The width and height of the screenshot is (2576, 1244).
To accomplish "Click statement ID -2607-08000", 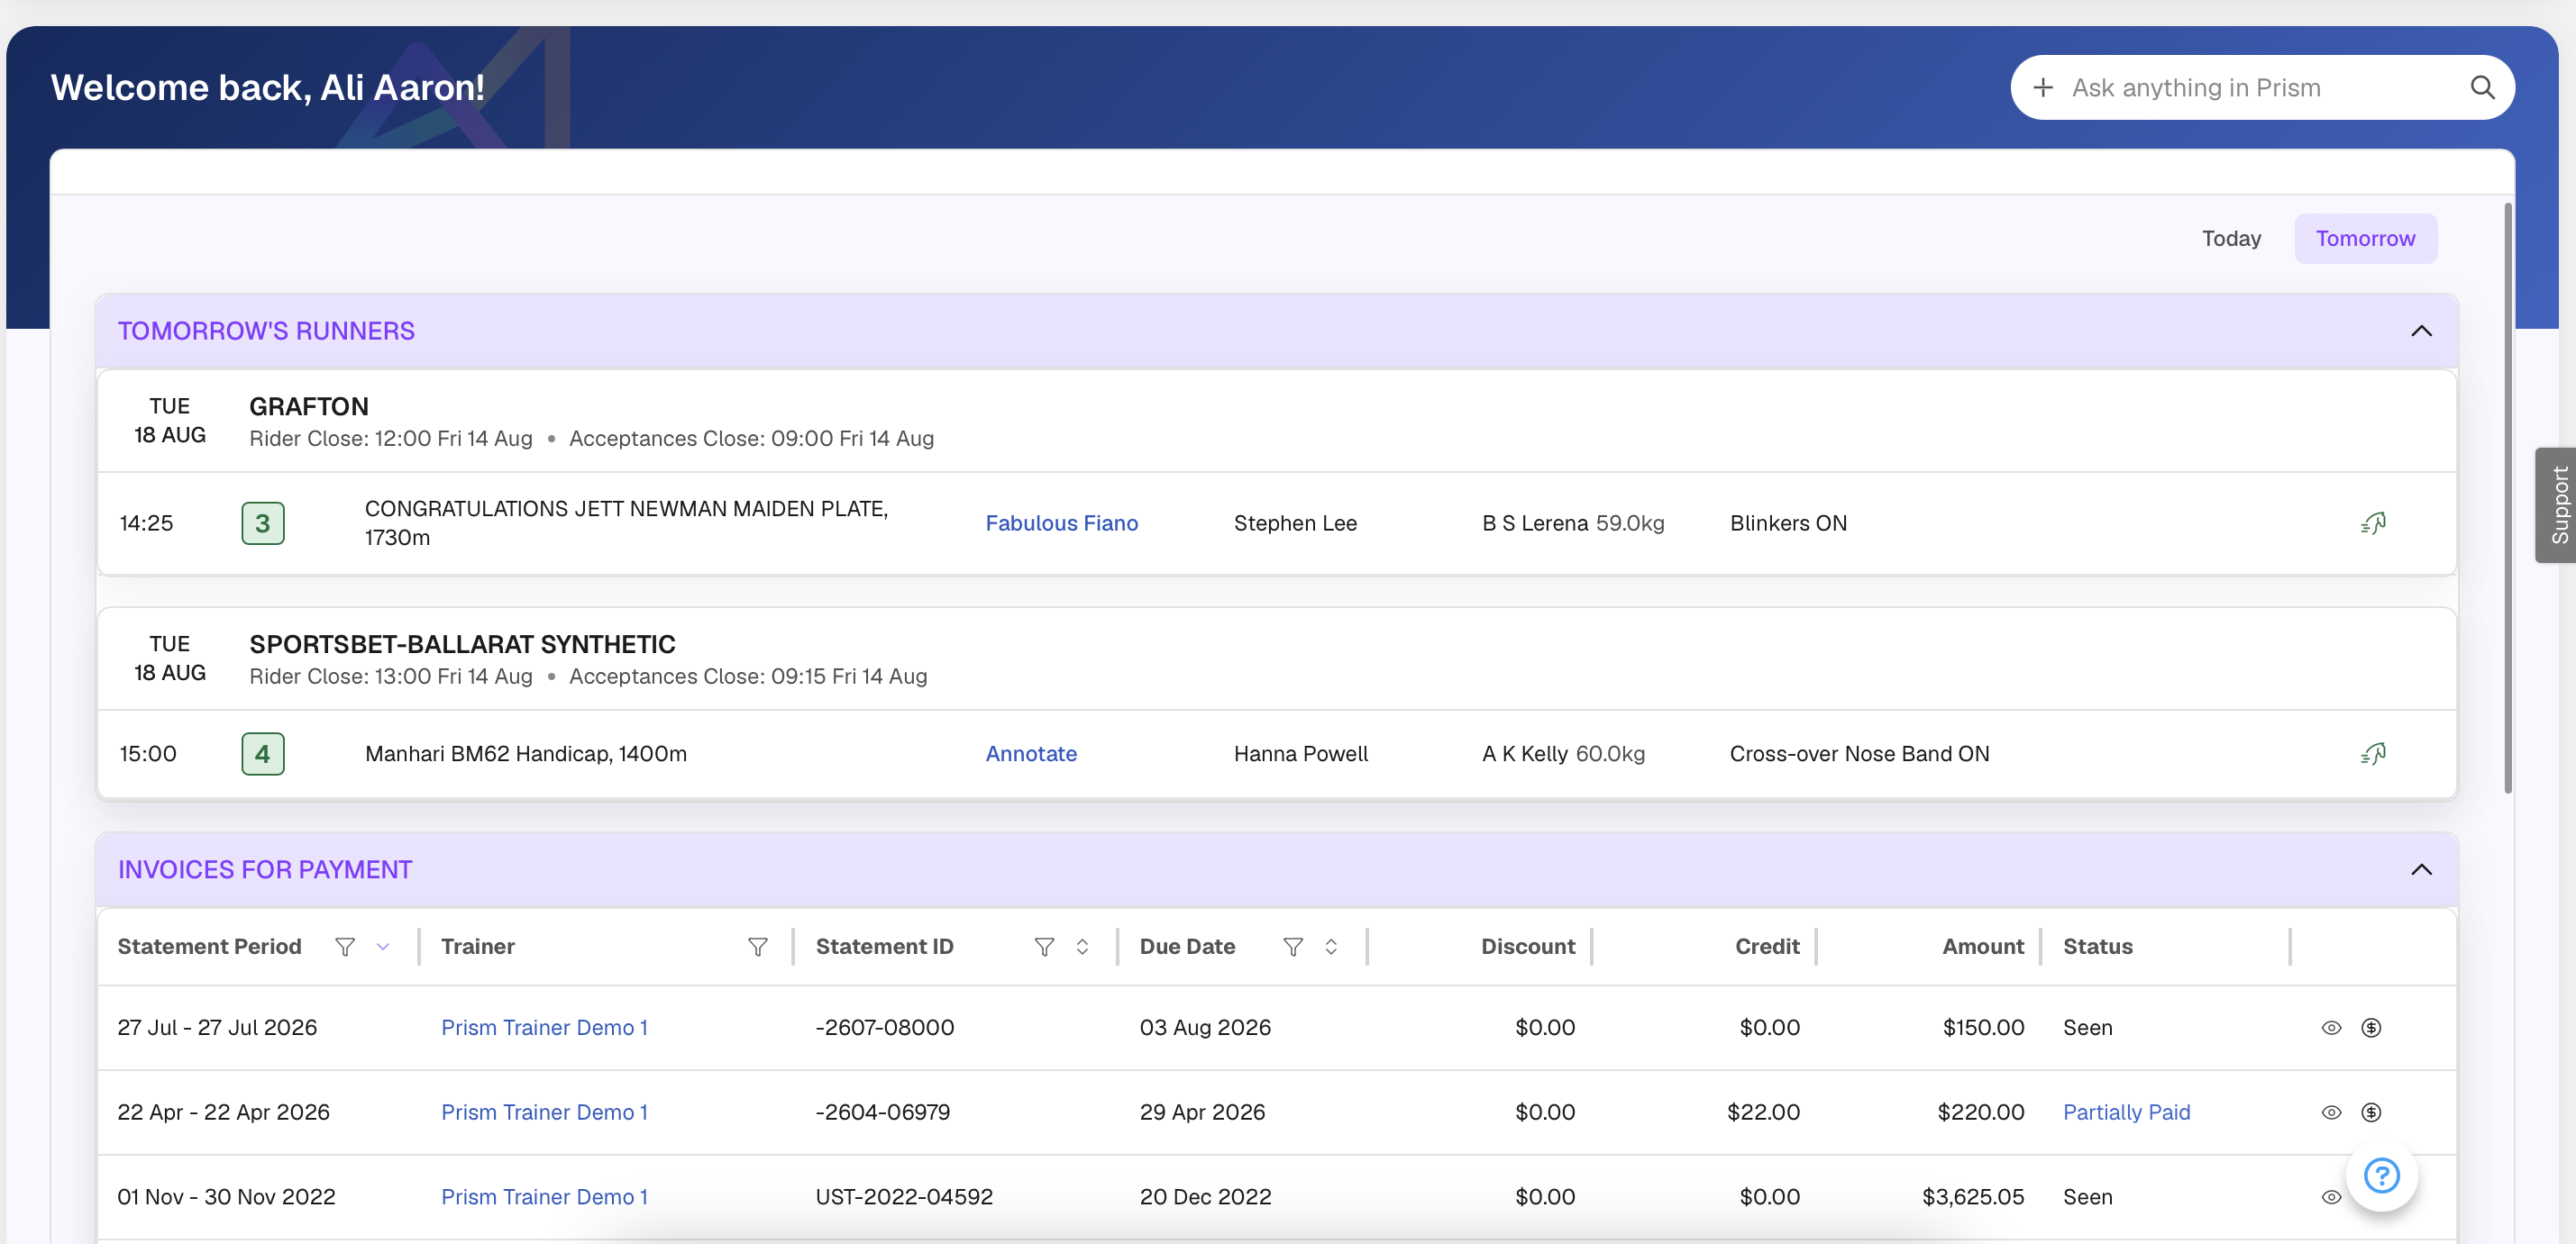I will click(x=885, y=1027).
